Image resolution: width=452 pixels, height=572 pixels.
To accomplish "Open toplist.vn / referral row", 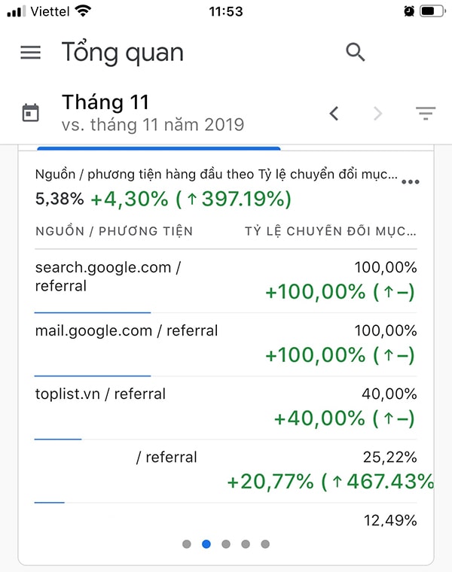I will pyautogui.click(x=100, y=394).
